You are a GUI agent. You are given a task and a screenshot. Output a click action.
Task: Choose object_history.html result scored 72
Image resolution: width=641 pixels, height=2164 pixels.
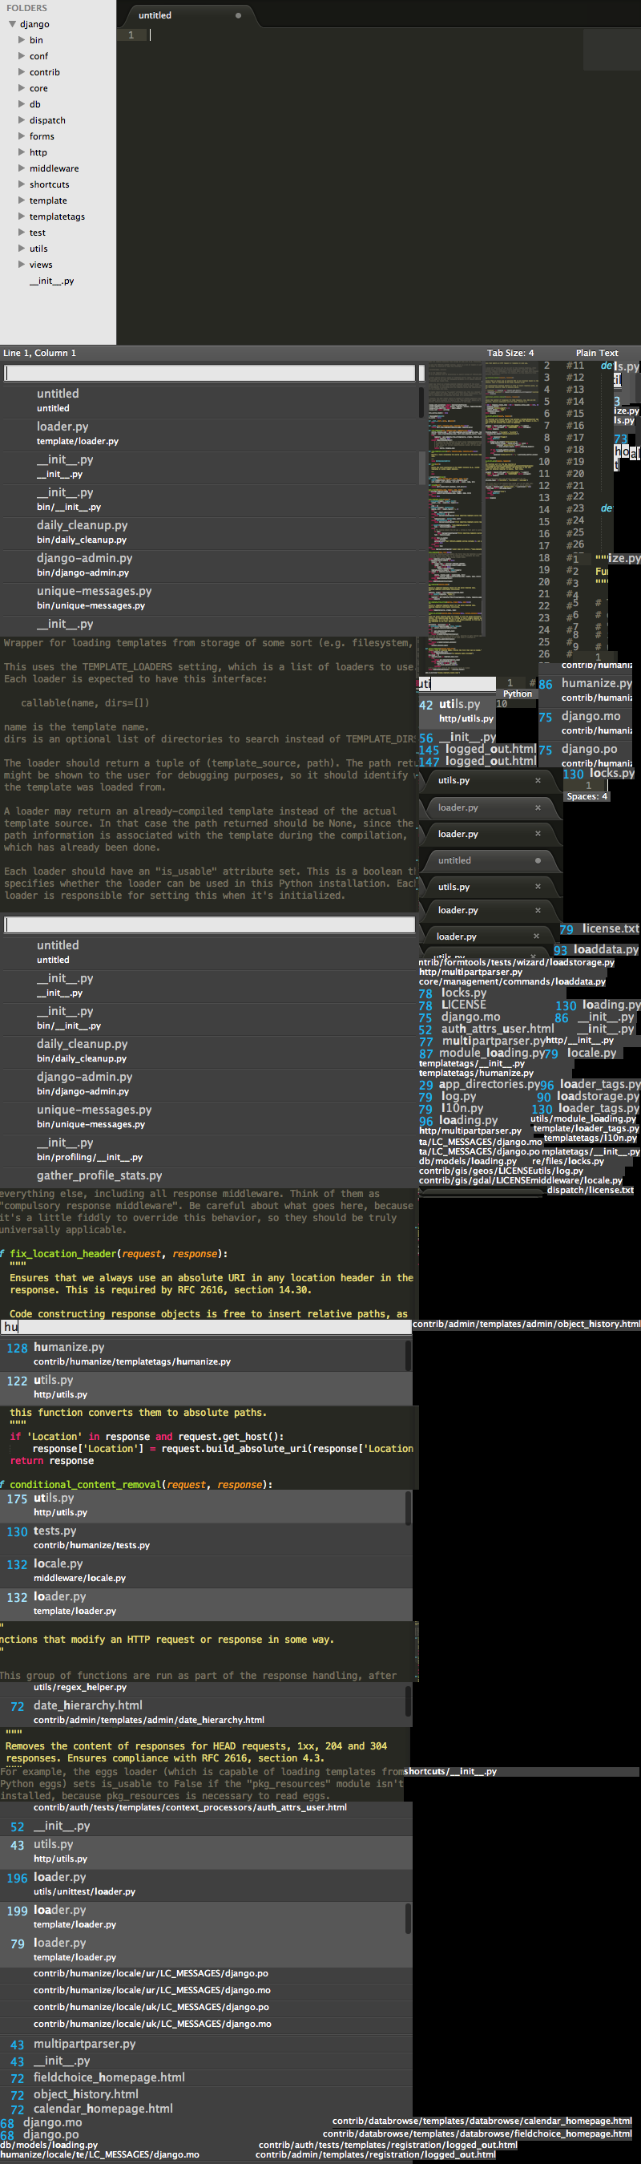[x=206, y=2094]
